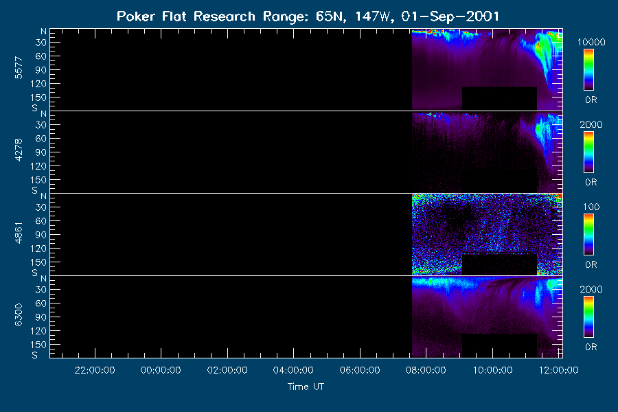Click the noisy data area in 4861 panel
The height and width of the screenshot is (412, 618).
coord(487,235)
